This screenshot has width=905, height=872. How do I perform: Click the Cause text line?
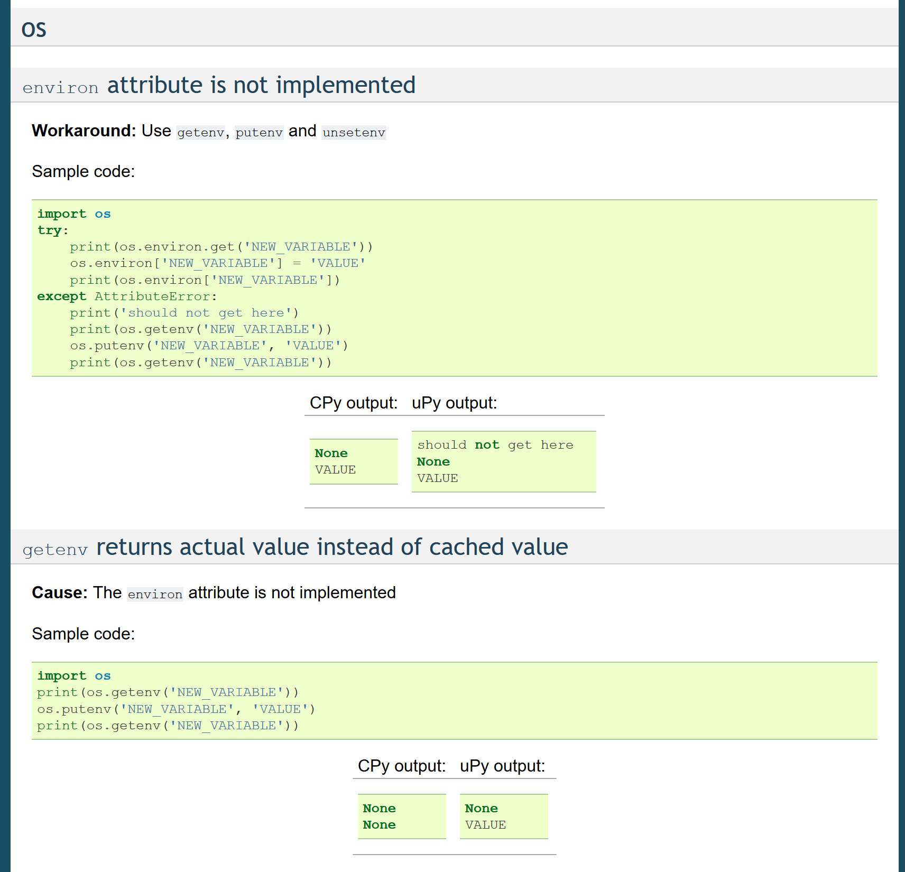[x=60, y=593]
